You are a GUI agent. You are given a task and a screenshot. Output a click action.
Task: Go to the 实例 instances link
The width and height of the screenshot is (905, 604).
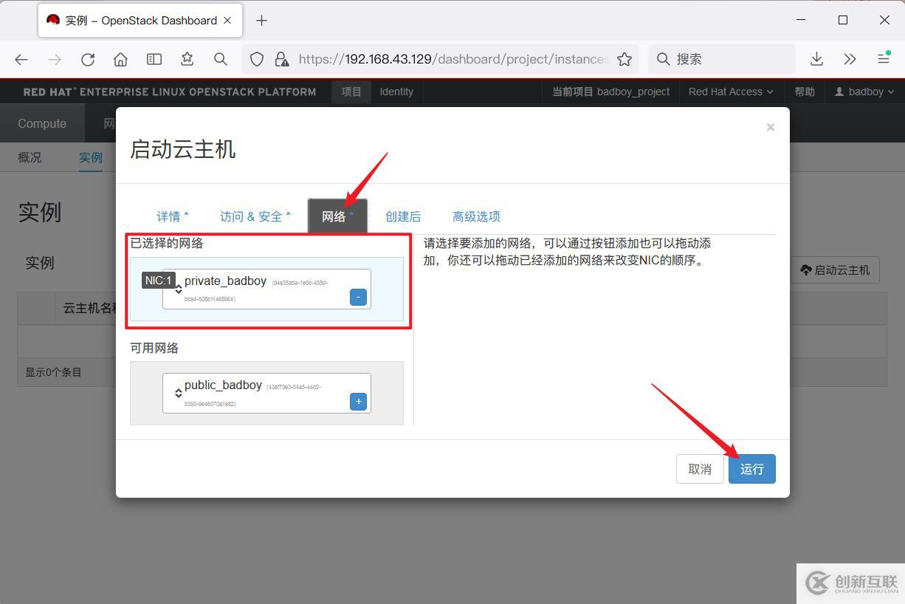click(x=91, y=157)
